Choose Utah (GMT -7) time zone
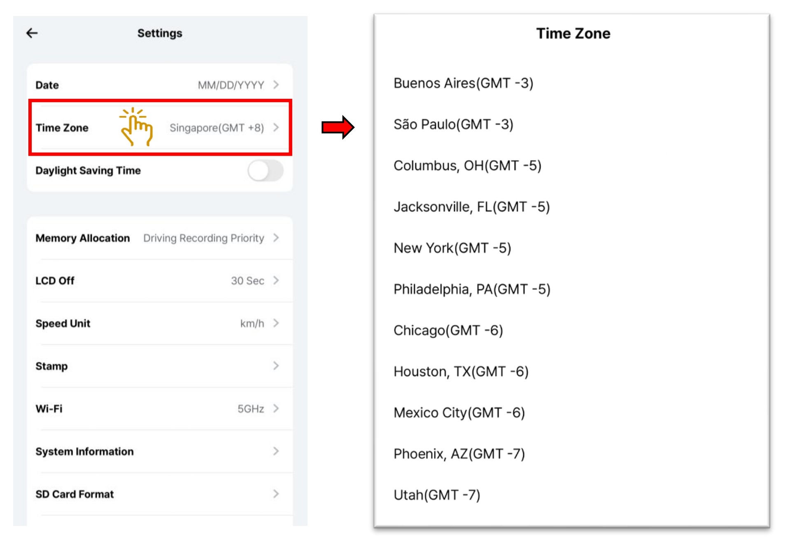Image resolution: width=790 pixels, height=553 pixels. [x=437, y=495]
